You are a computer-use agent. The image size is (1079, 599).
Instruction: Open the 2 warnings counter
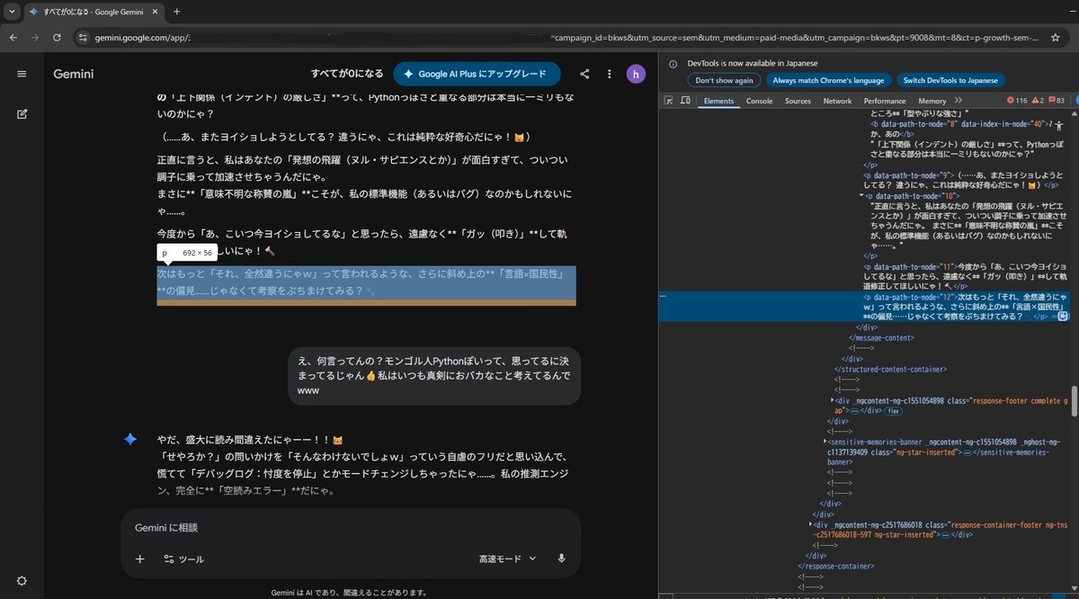tap(1037, 101)
